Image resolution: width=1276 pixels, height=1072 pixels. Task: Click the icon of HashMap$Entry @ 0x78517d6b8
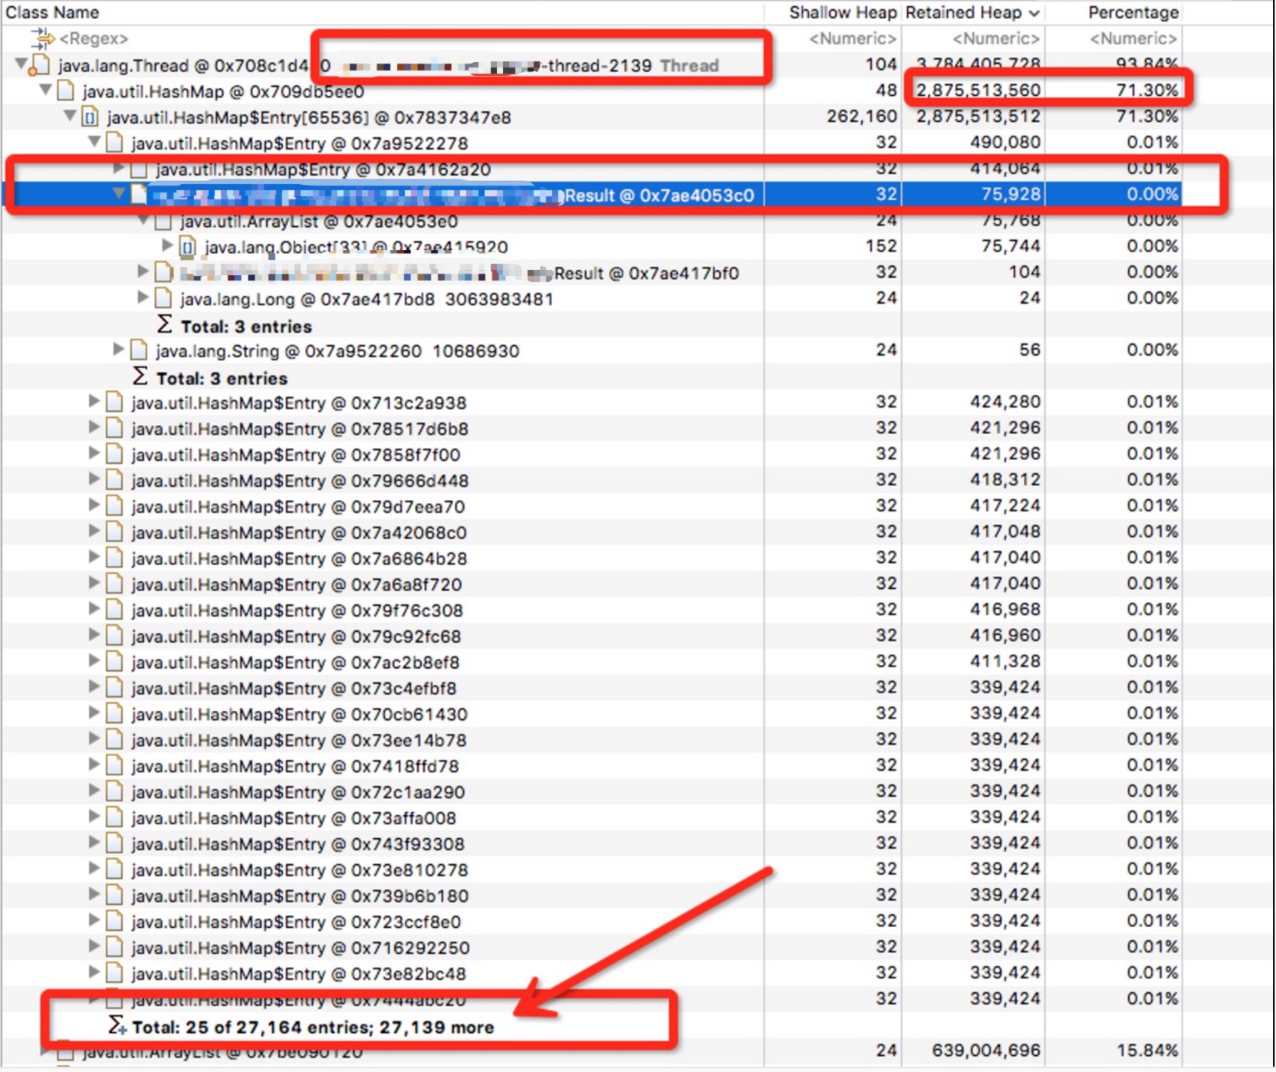[x=115, y=429]
